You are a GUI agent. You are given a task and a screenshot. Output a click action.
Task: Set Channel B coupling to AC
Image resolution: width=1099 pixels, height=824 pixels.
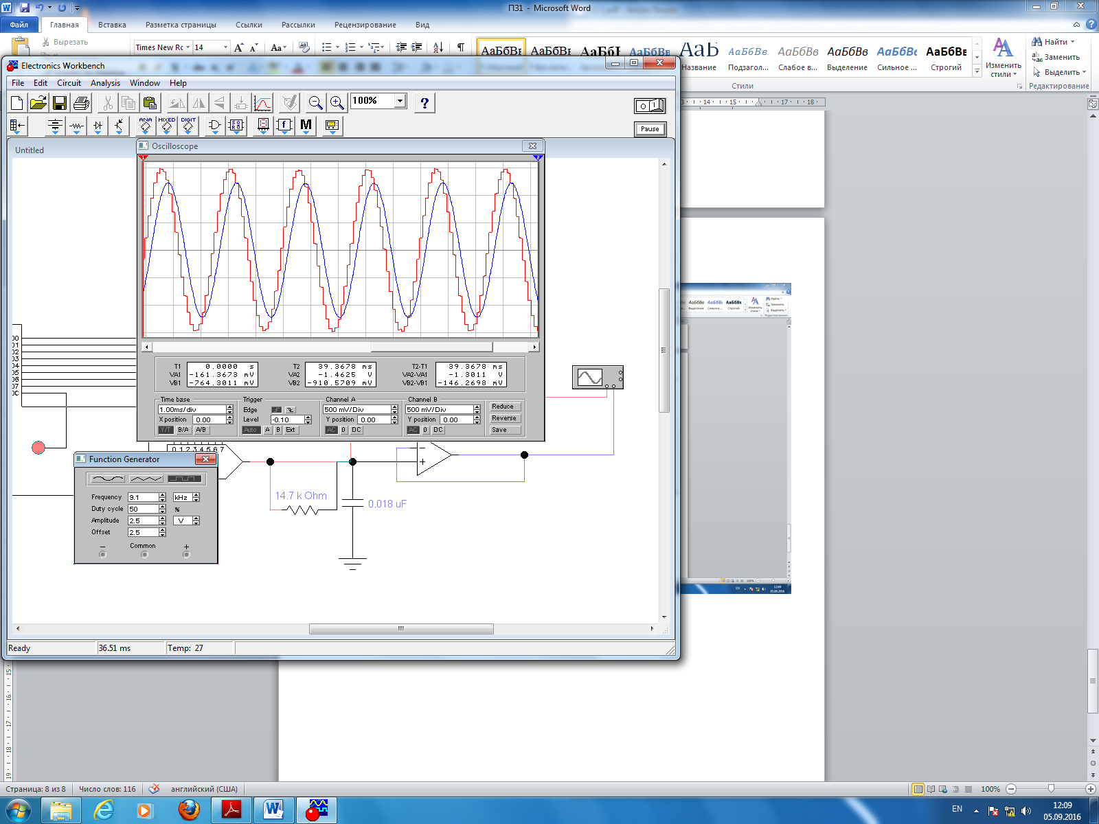(413, 430)
